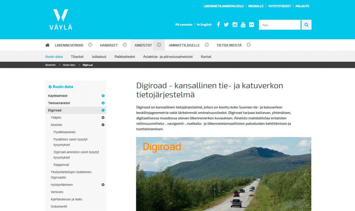
Task: Open Pysäkkien usein kysytyt kysymykset
Action: (x=70, y=142)
